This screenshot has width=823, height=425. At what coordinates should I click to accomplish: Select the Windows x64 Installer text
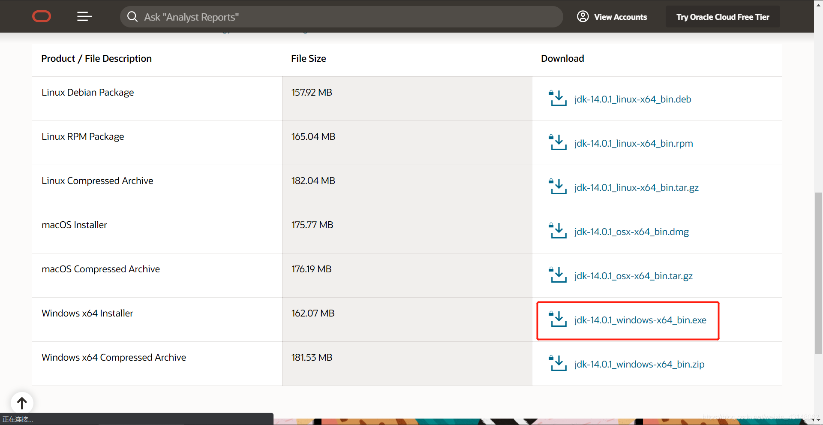click(x=87, y=313)
